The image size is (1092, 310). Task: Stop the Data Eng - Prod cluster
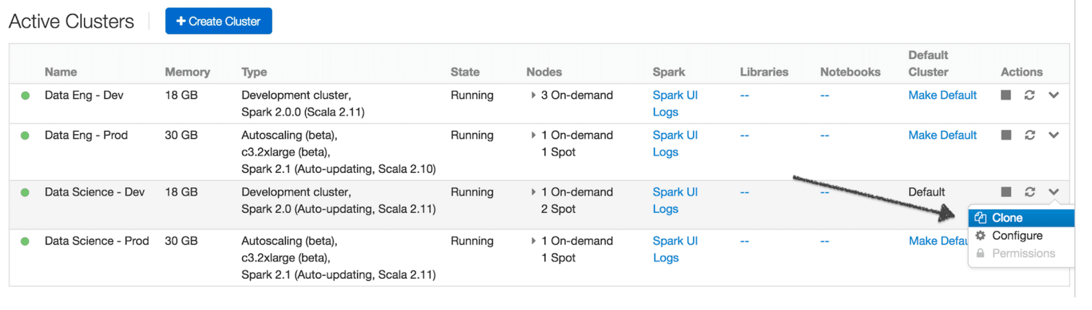point(1005,135)
